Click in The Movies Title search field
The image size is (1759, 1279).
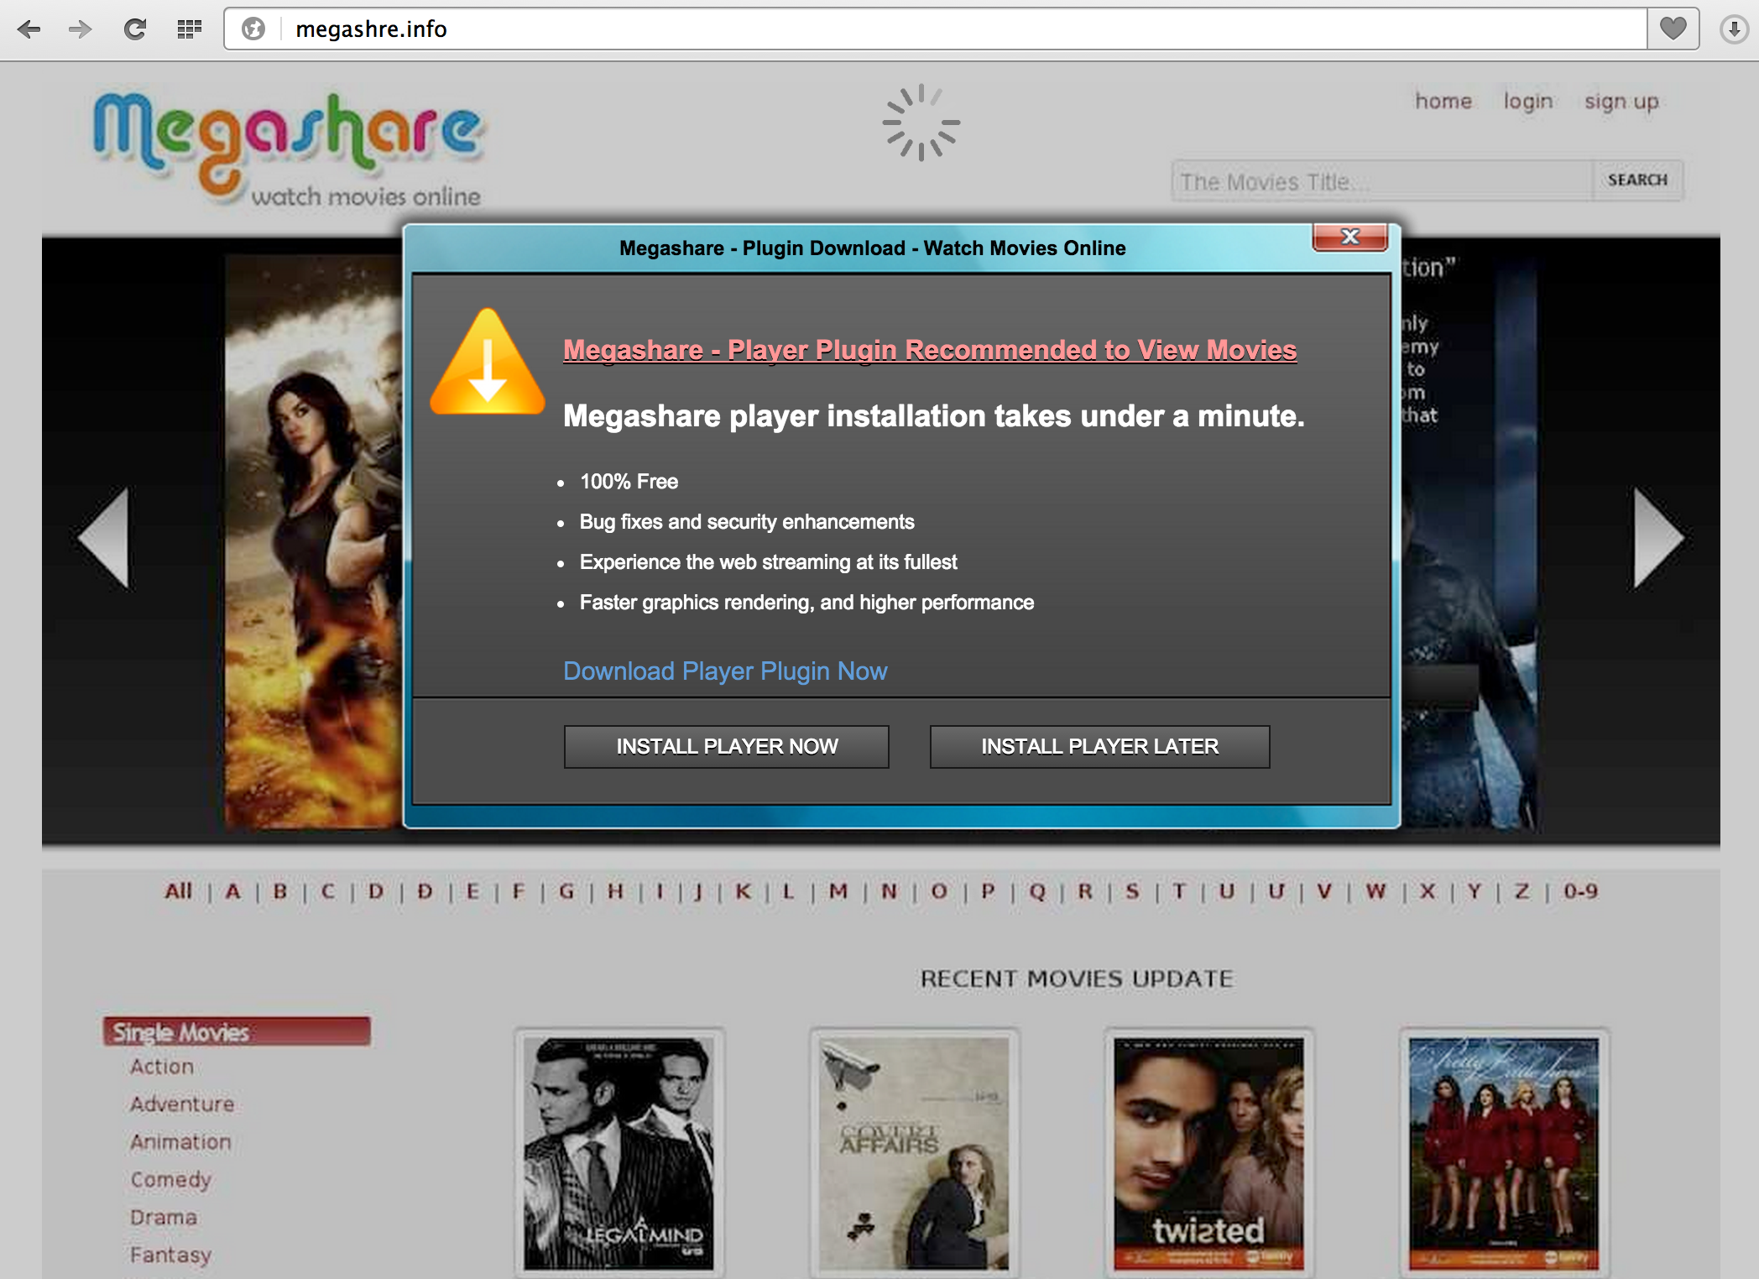coord(1381,181)
